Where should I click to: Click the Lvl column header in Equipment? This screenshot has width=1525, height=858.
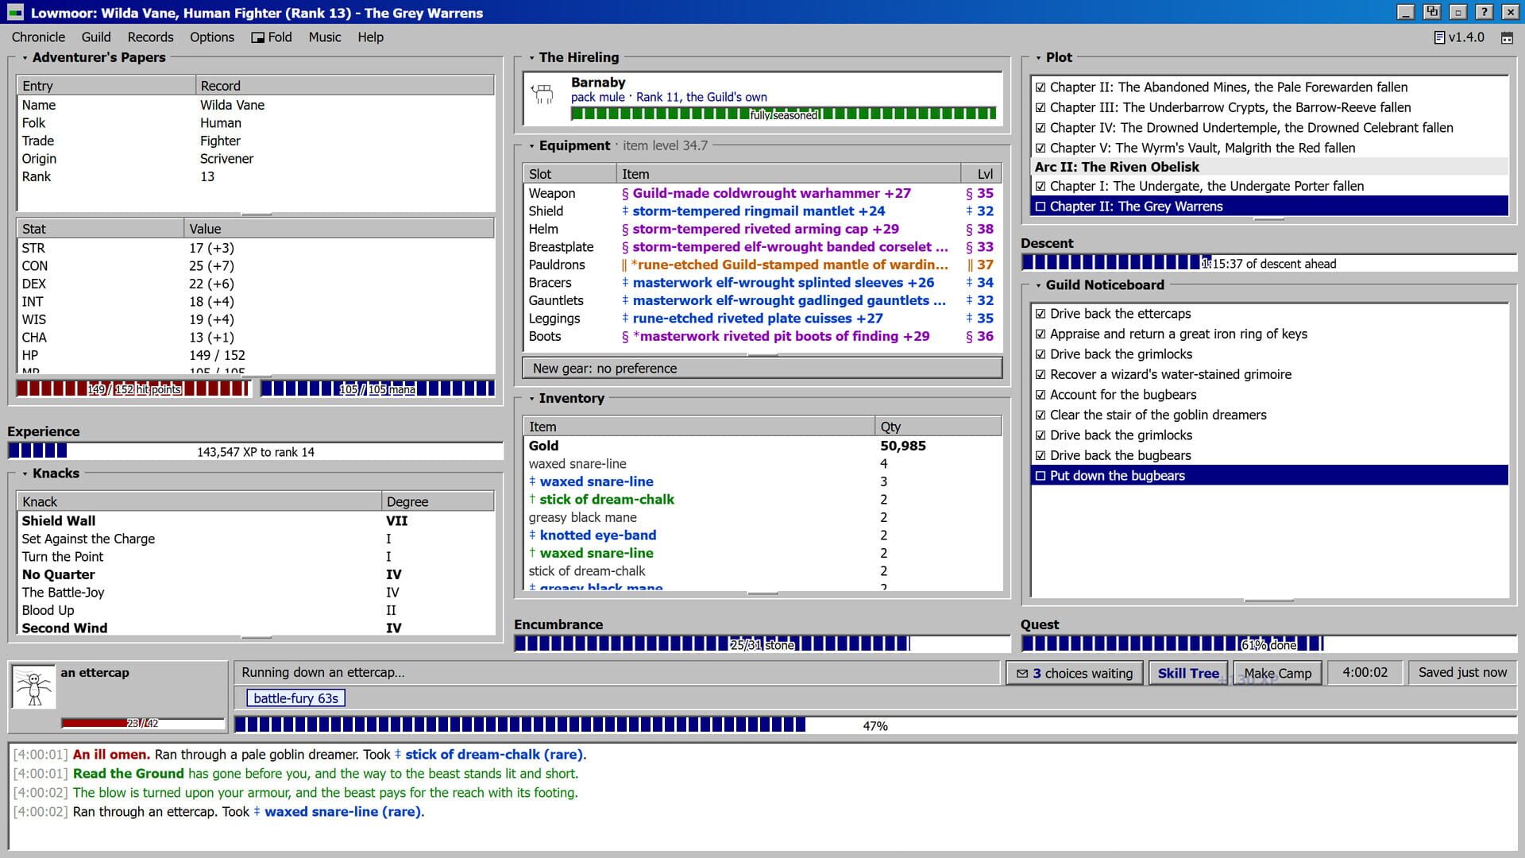pos(981,174)
